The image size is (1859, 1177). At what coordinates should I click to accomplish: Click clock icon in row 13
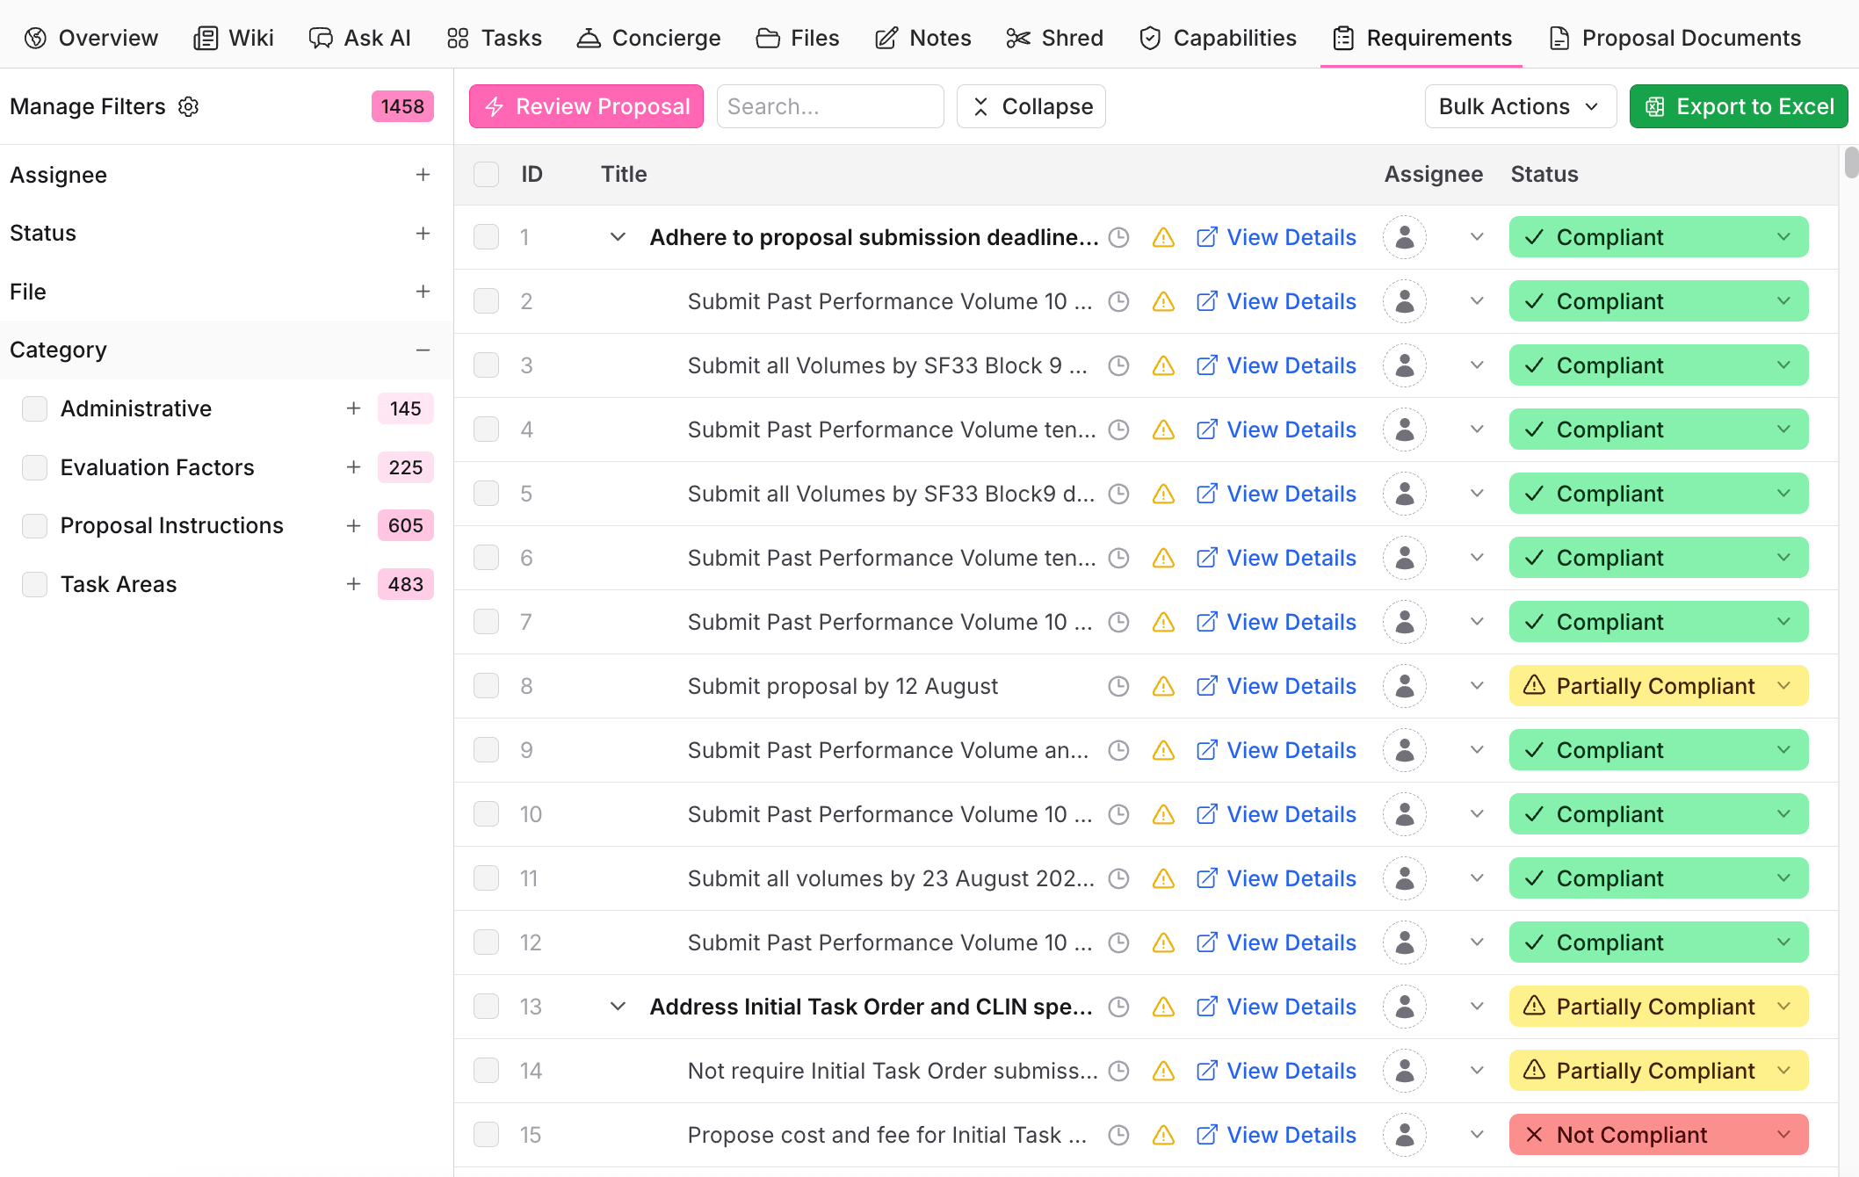coord(1118,1007)
